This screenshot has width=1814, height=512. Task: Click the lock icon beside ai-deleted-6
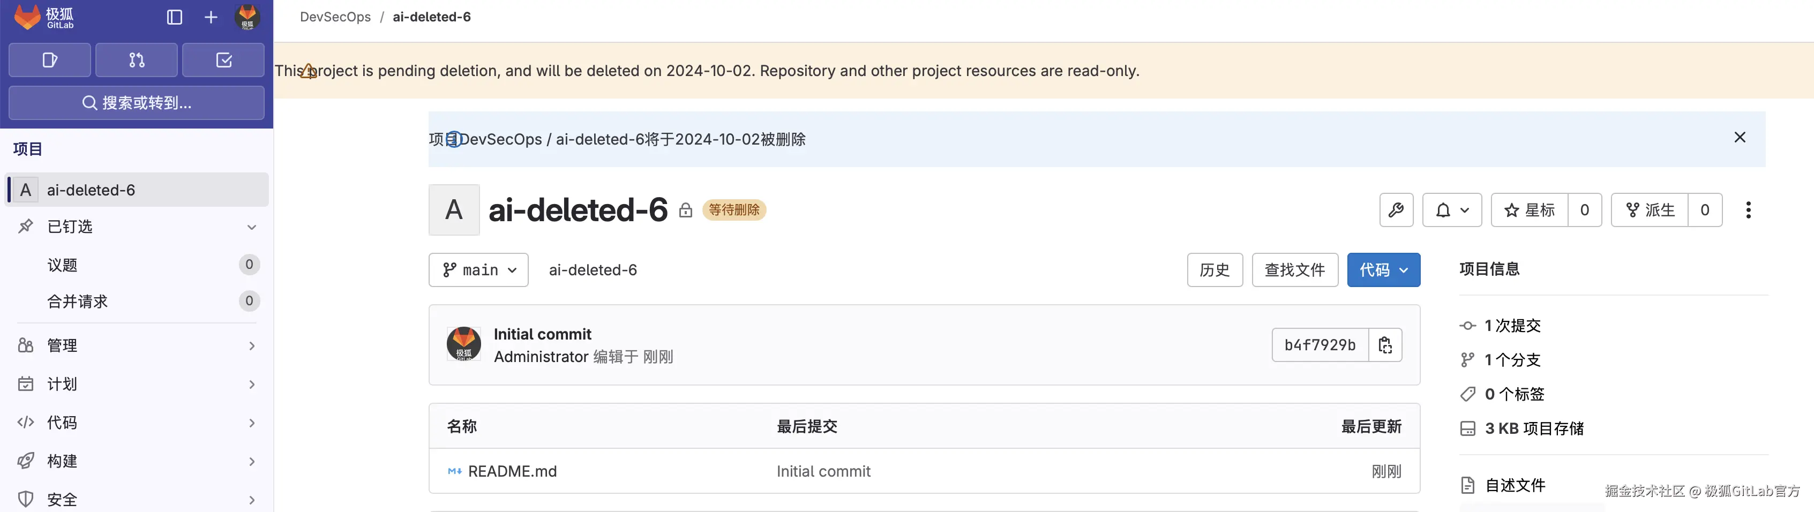(x=685, y=209)
